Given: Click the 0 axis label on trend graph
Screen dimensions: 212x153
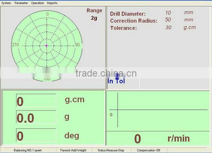Looking at the screenshot, I should click(x=111, y=115).
